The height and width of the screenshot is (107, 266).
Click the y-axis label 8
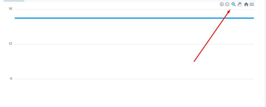point(11,79)
